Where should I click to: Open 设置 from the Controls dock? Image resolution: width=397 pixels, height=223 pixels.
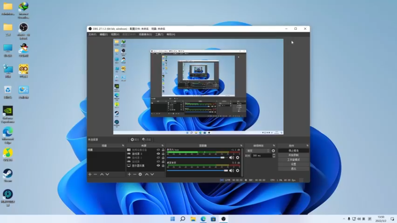[293, 164]
